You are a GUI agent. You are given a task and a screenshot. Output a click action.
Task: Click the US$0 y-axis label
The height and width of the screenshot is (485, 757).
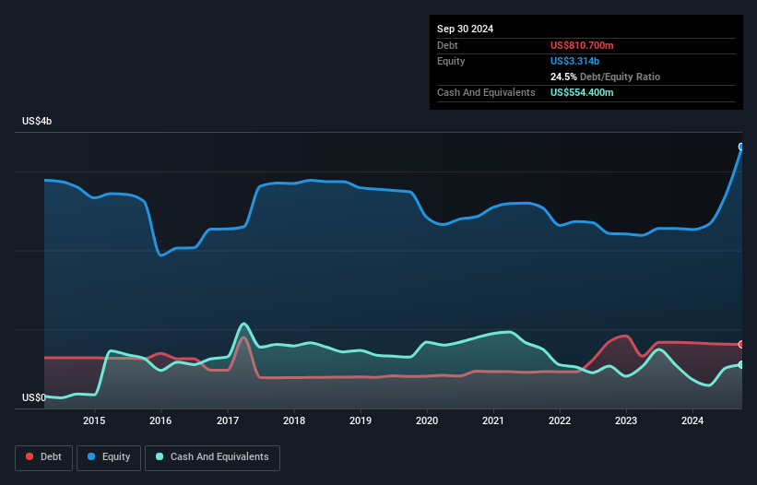coord(34,397)
